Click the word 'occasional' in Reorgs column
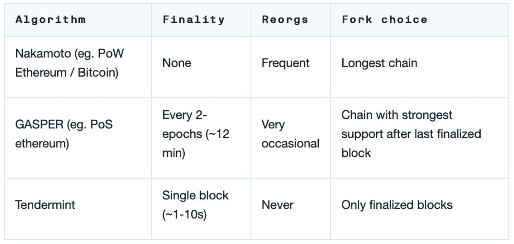 coord(290,144)
